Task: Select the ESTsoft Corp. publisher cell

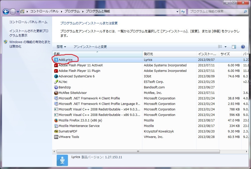Action: click(x=154, y=82)
